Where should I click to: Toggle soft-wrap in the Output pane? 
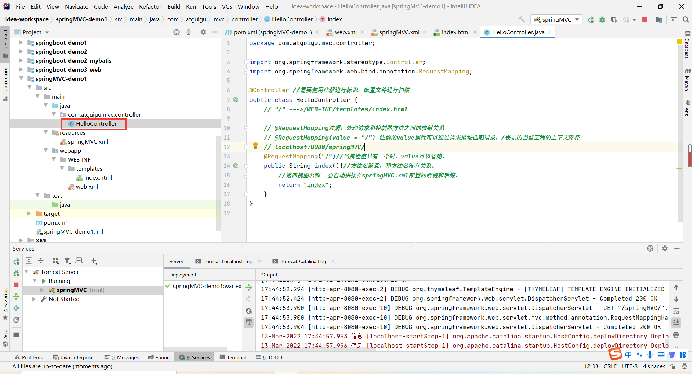[x=676, y=311]
